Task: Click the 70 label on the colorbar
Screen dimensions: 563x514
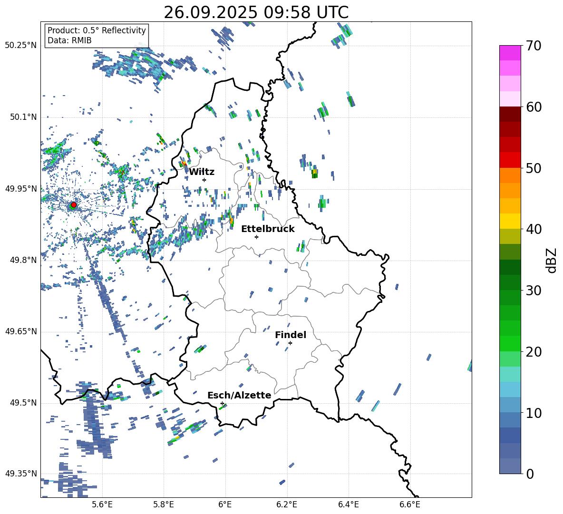Action: pos(534,46)
